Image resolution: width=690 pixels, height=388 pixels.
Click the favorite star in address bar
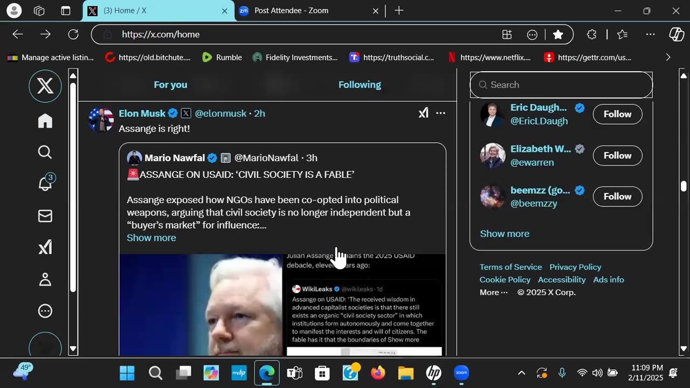[558, 34]
